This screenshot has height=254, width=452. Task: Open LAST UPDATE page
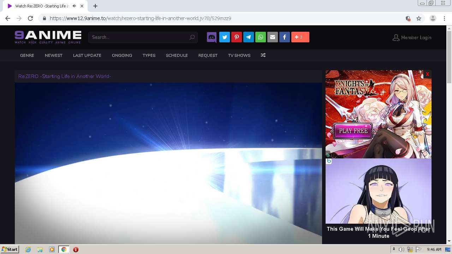87,55
